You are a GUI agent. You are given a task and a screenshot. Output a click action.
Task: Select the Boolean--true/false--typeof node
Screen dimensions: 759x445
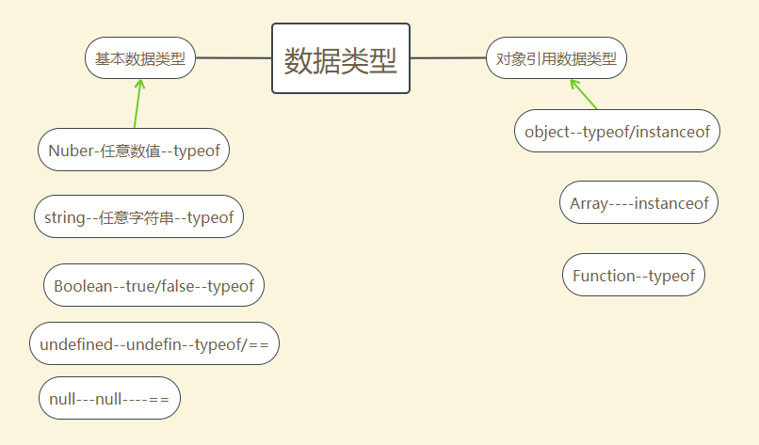click(x=153, y=285)
